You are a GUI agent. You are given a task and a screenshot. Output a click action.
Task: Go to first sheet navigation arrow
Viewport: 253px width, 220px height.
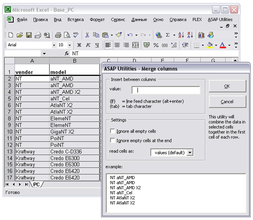tap(7, 184)
